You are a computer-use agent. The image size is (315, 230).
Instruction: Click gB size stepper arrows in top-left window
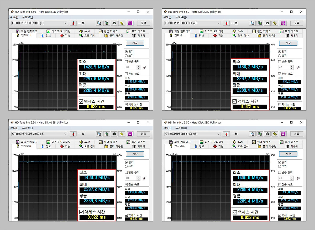(138, 67)
